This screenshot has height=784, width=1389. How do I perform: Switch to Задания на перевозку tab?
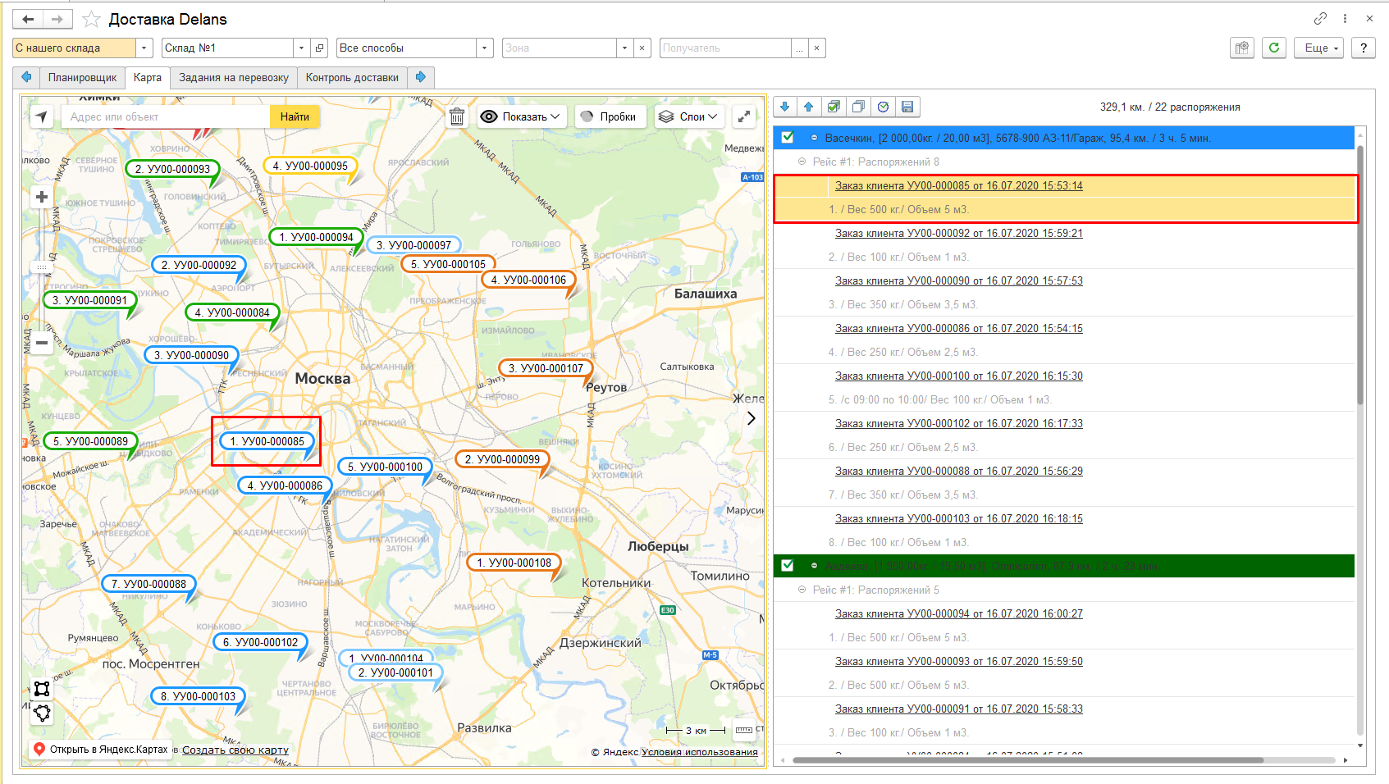pyautogui.click(x=234, y=77)
